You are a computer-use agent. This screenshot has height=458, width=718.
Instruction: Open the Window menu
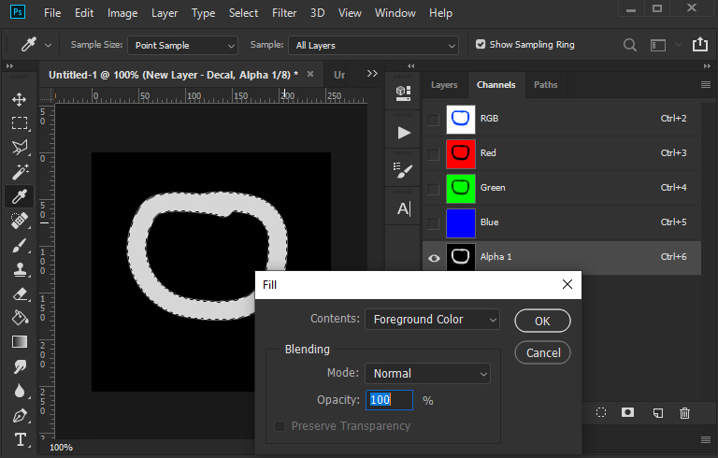click(x=395, y=13)
